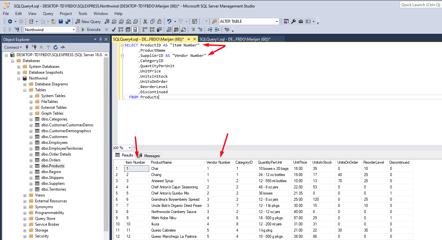Open the ALTER TABLE find combo box
The height and width of the screenshot is (240, 442).
coord(277,21)
